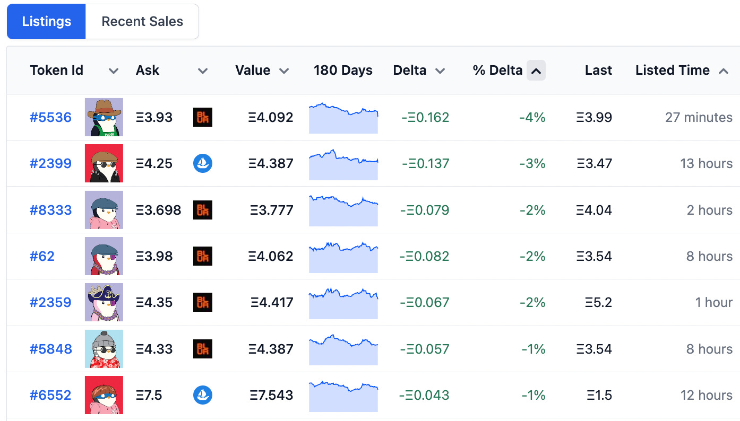This screenshot has width=740, height=421.
Task: Select the Blur icon beside #5848's ask price
Action: pos(202,349)
